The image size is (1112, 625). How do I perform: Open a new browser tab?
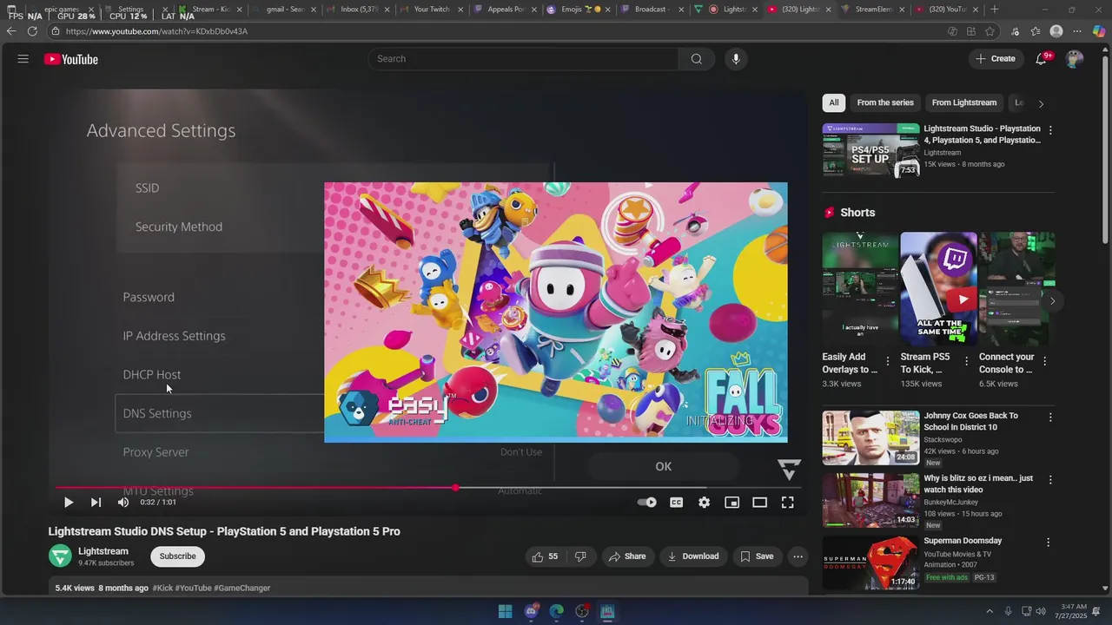tap(995, 10)
